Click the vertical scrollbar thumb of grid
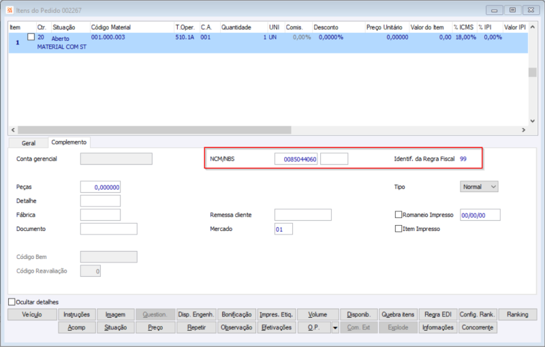This screenshot has width=545, height=347. [533, 72]
